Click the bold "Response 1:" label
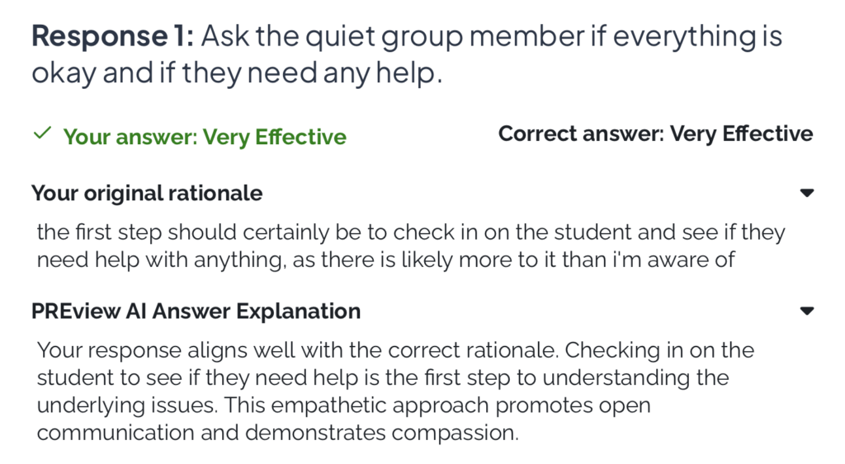 111,37
